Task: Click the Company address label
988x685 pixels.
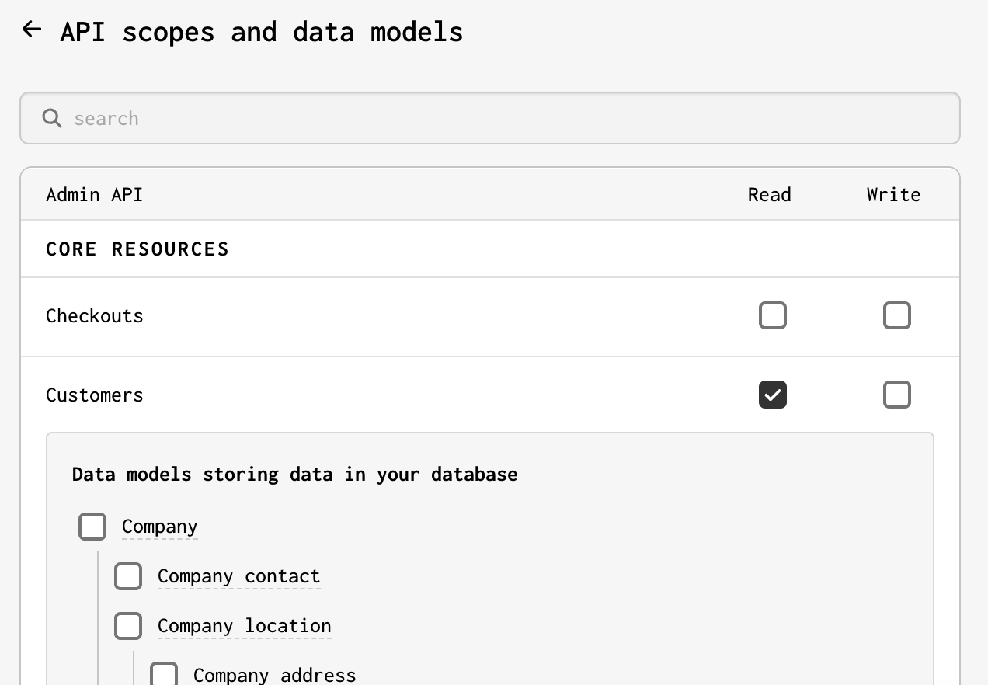Action: [x=275, y=675]
